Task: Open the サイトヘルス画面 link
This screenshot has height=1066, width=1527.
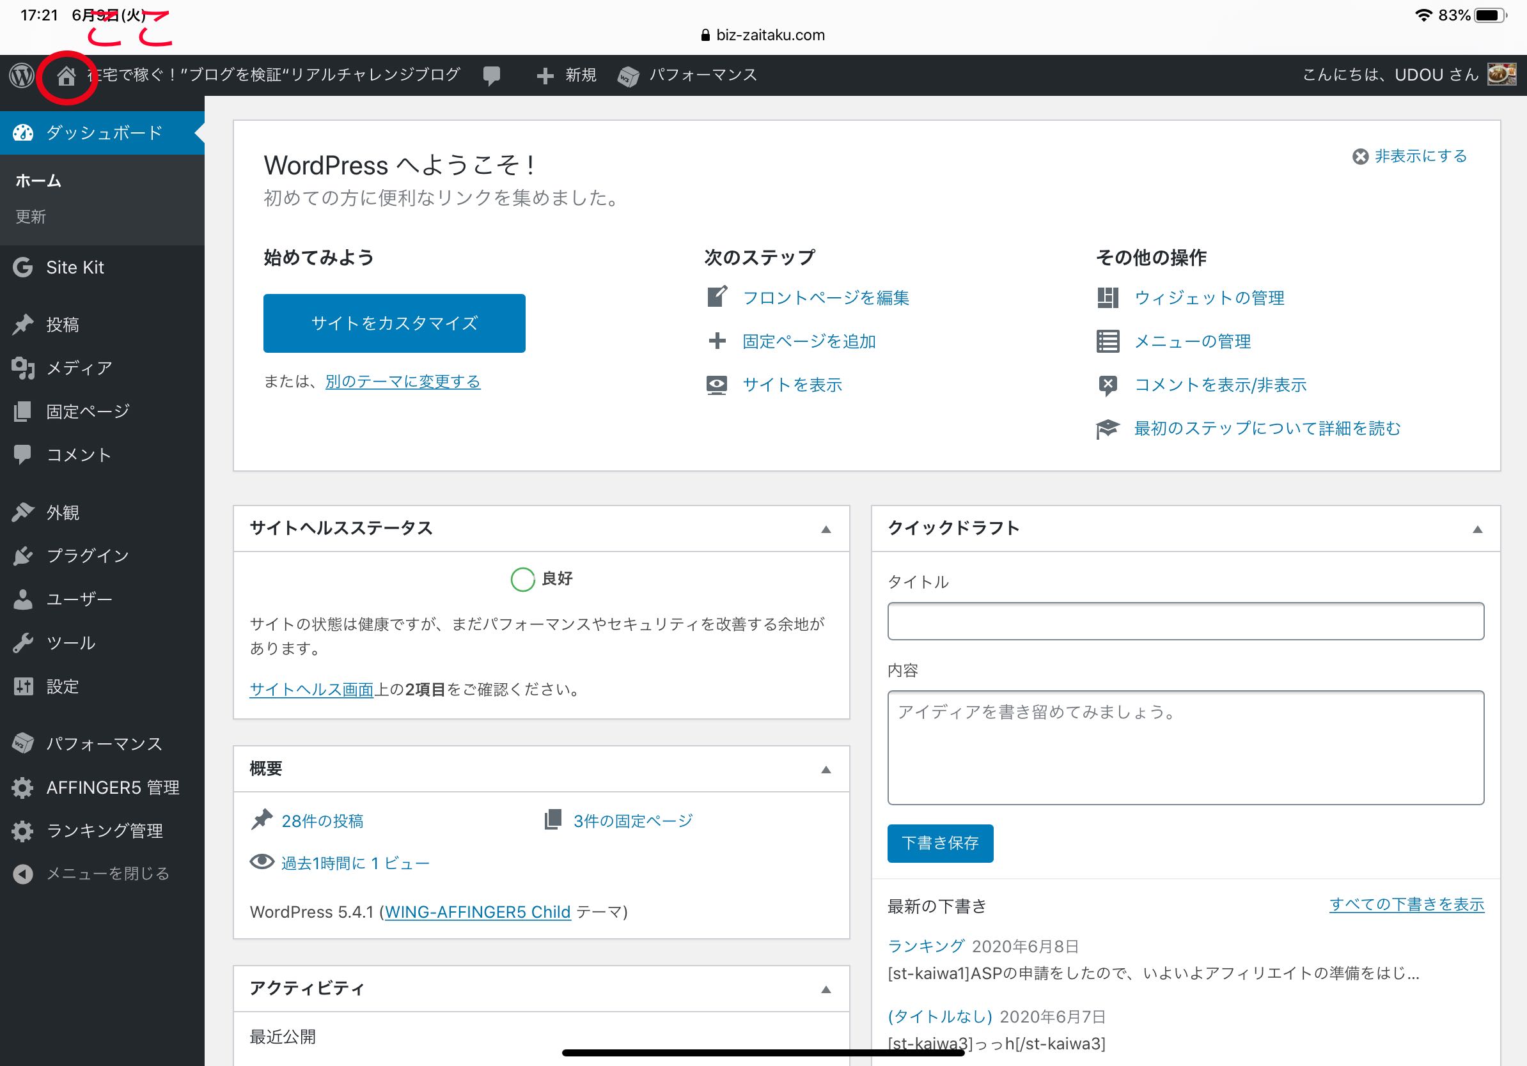Action: [x=312, y=689]
